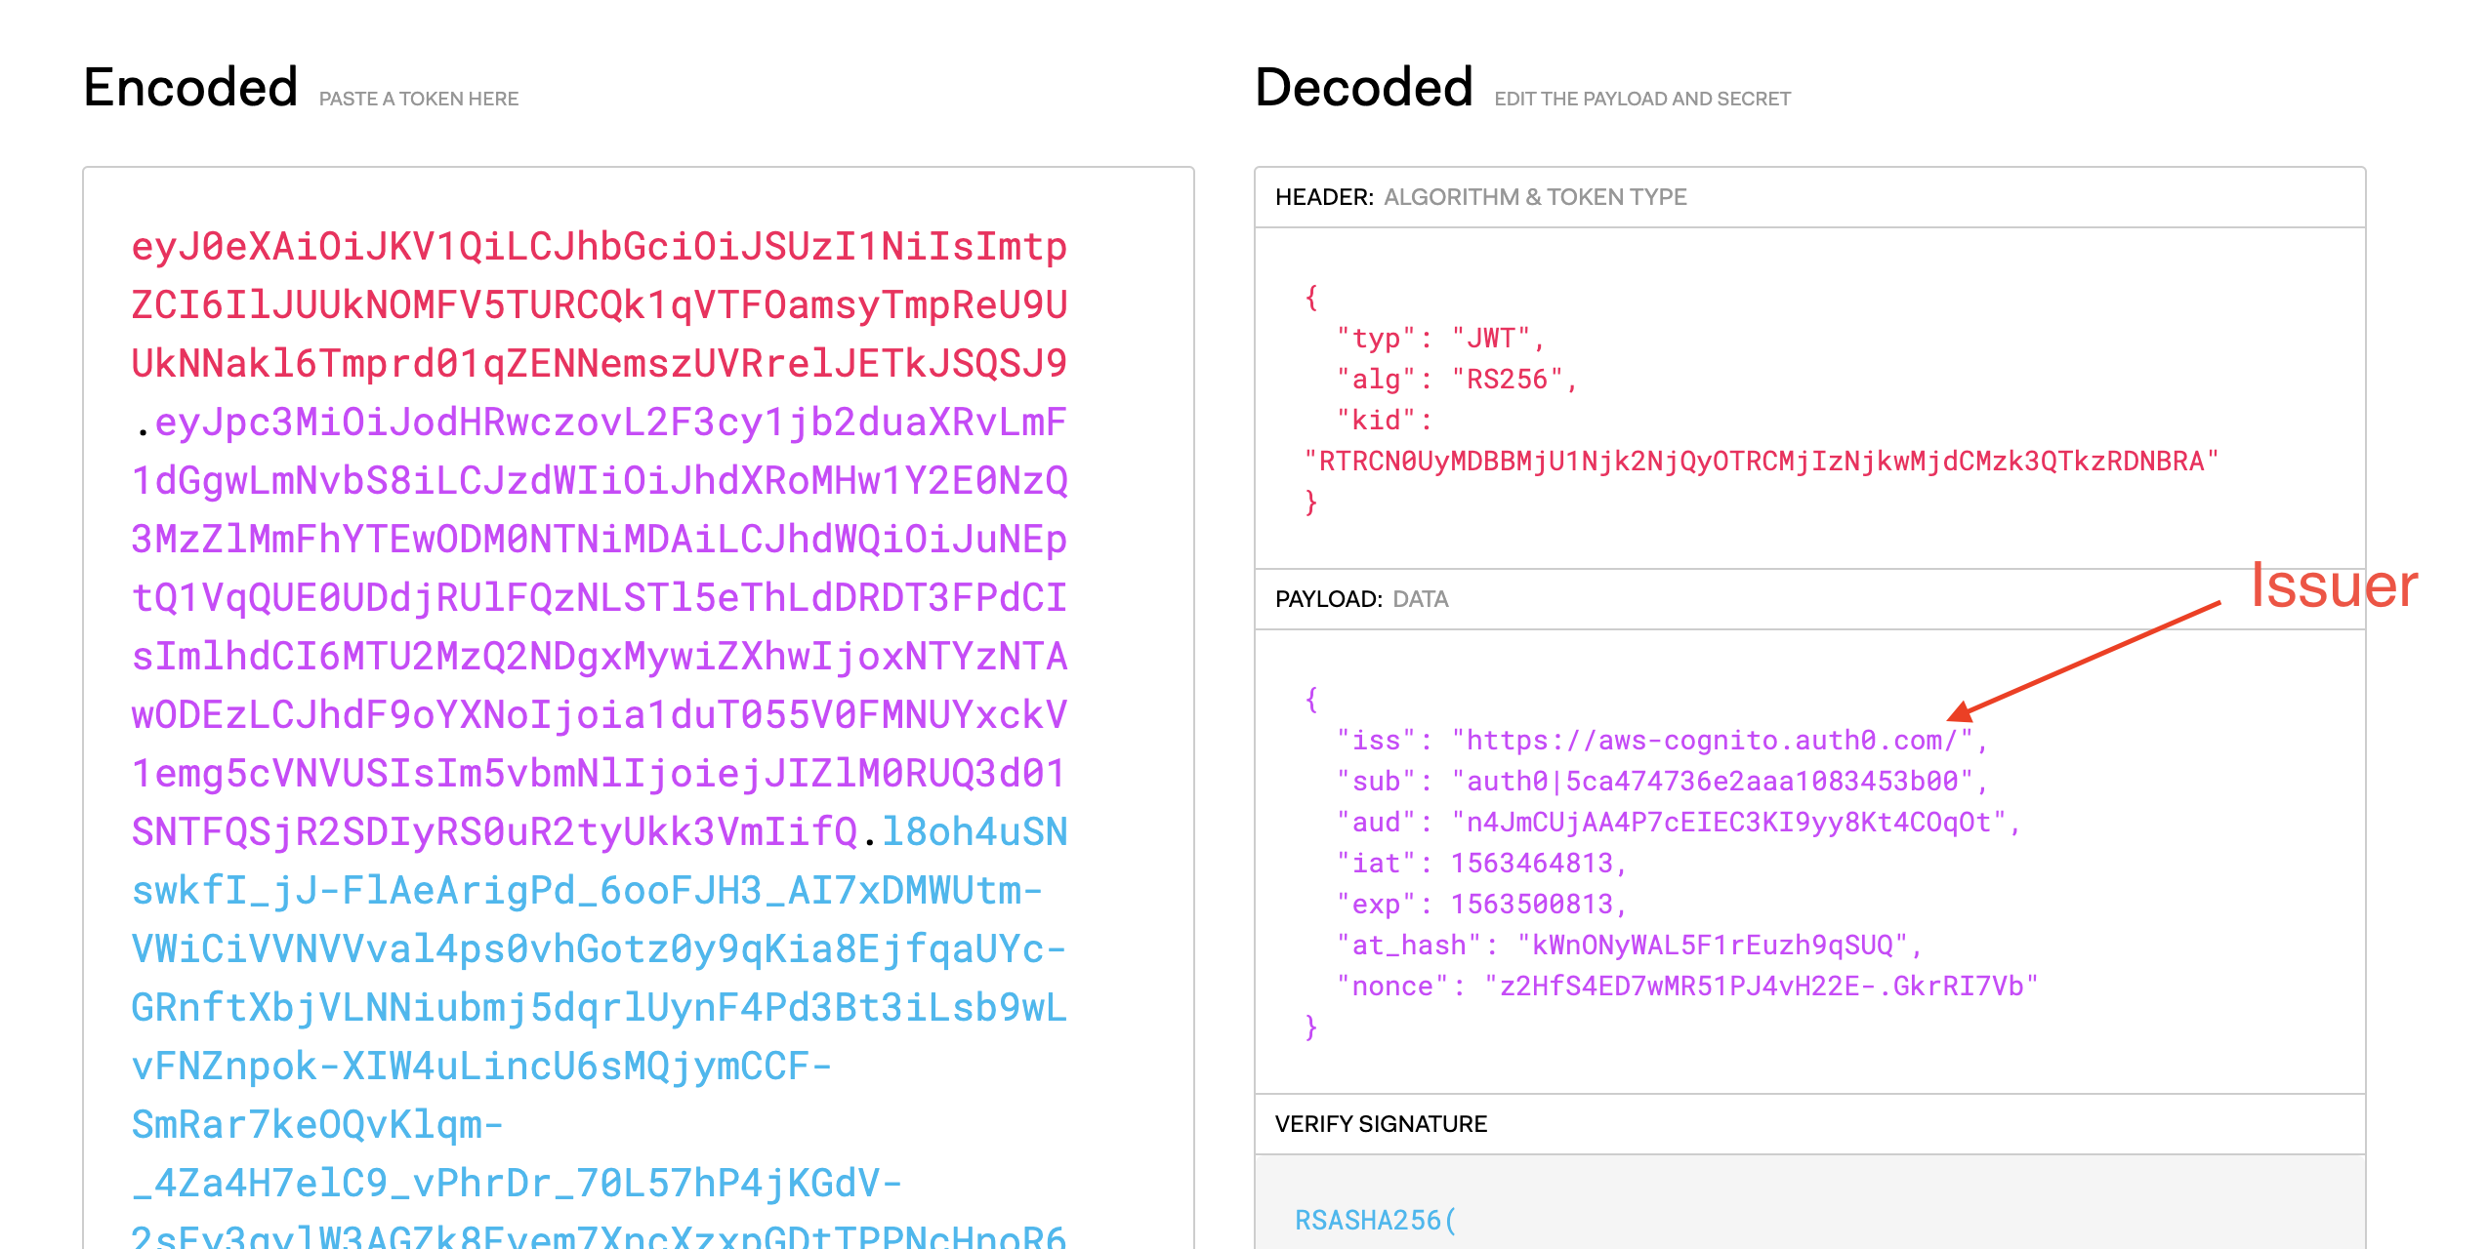This screenshot has height=1249, width=2488.
Task: Click the "sub" auth0 value line
Action: point(1713,782)
